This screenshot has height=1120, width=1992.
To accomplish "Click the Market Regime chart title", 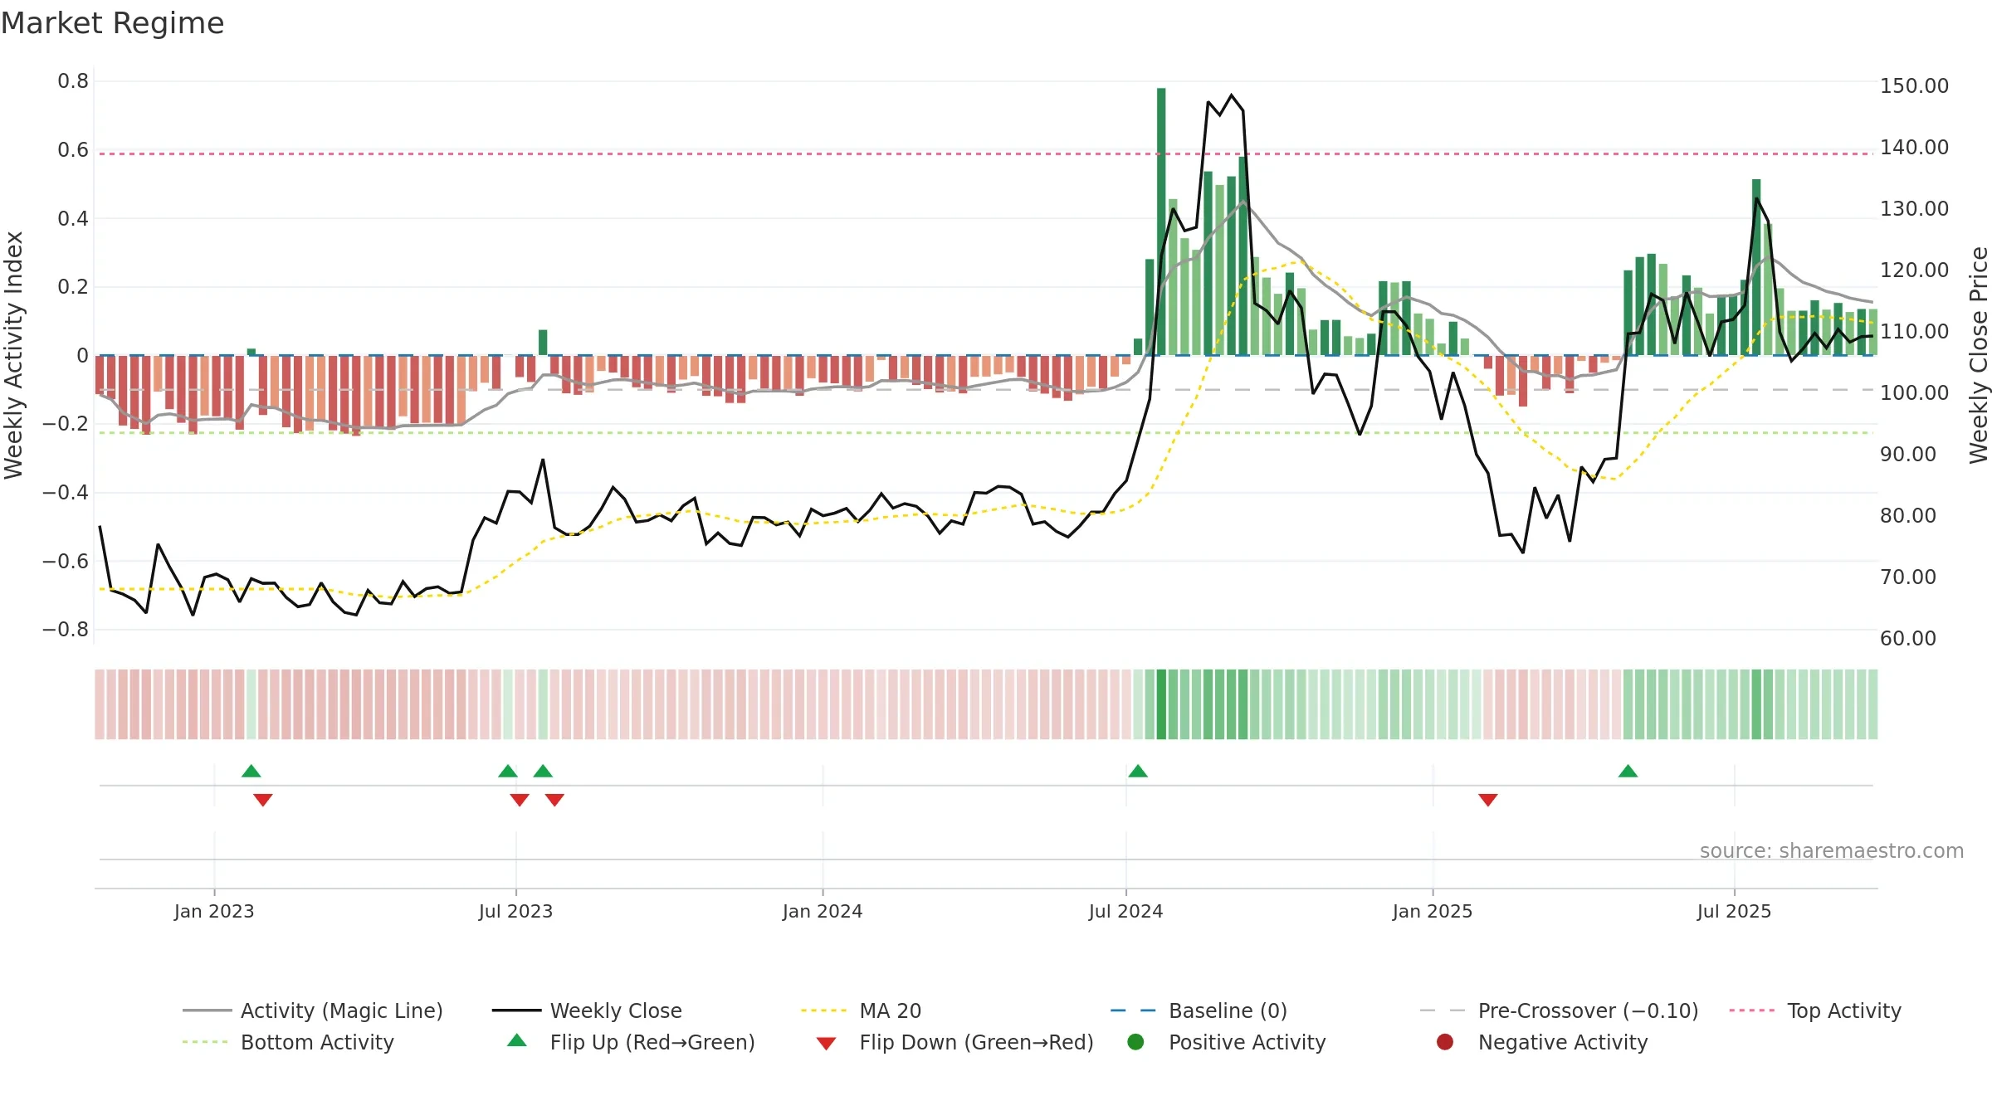I will pyautogui.click(x=113, y=23).
